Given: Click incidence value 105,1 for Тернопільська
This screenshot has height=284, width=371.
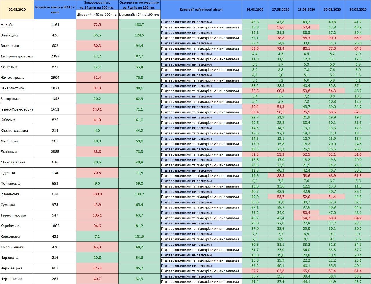Looking at the screenshot, I should click(x=97, y=215).
